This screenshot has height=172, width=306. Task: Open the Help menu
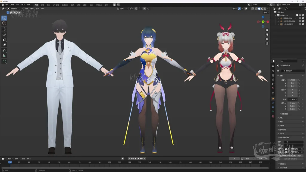point(28,5)
